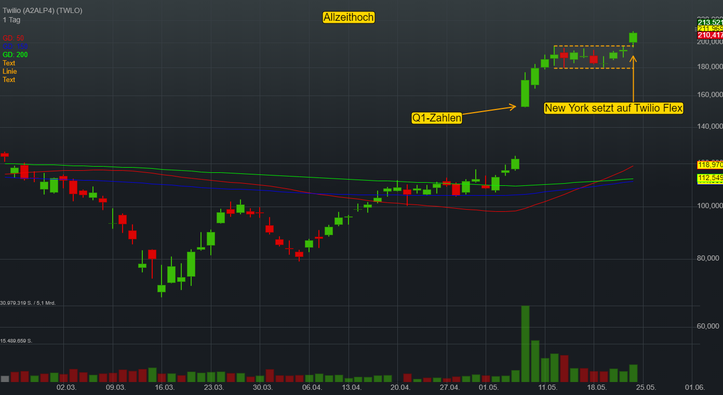Click the 140,000 price axis label

tap(711, 126)
